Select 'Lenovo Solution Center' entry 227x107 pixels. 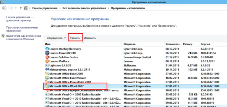point(64,57)
